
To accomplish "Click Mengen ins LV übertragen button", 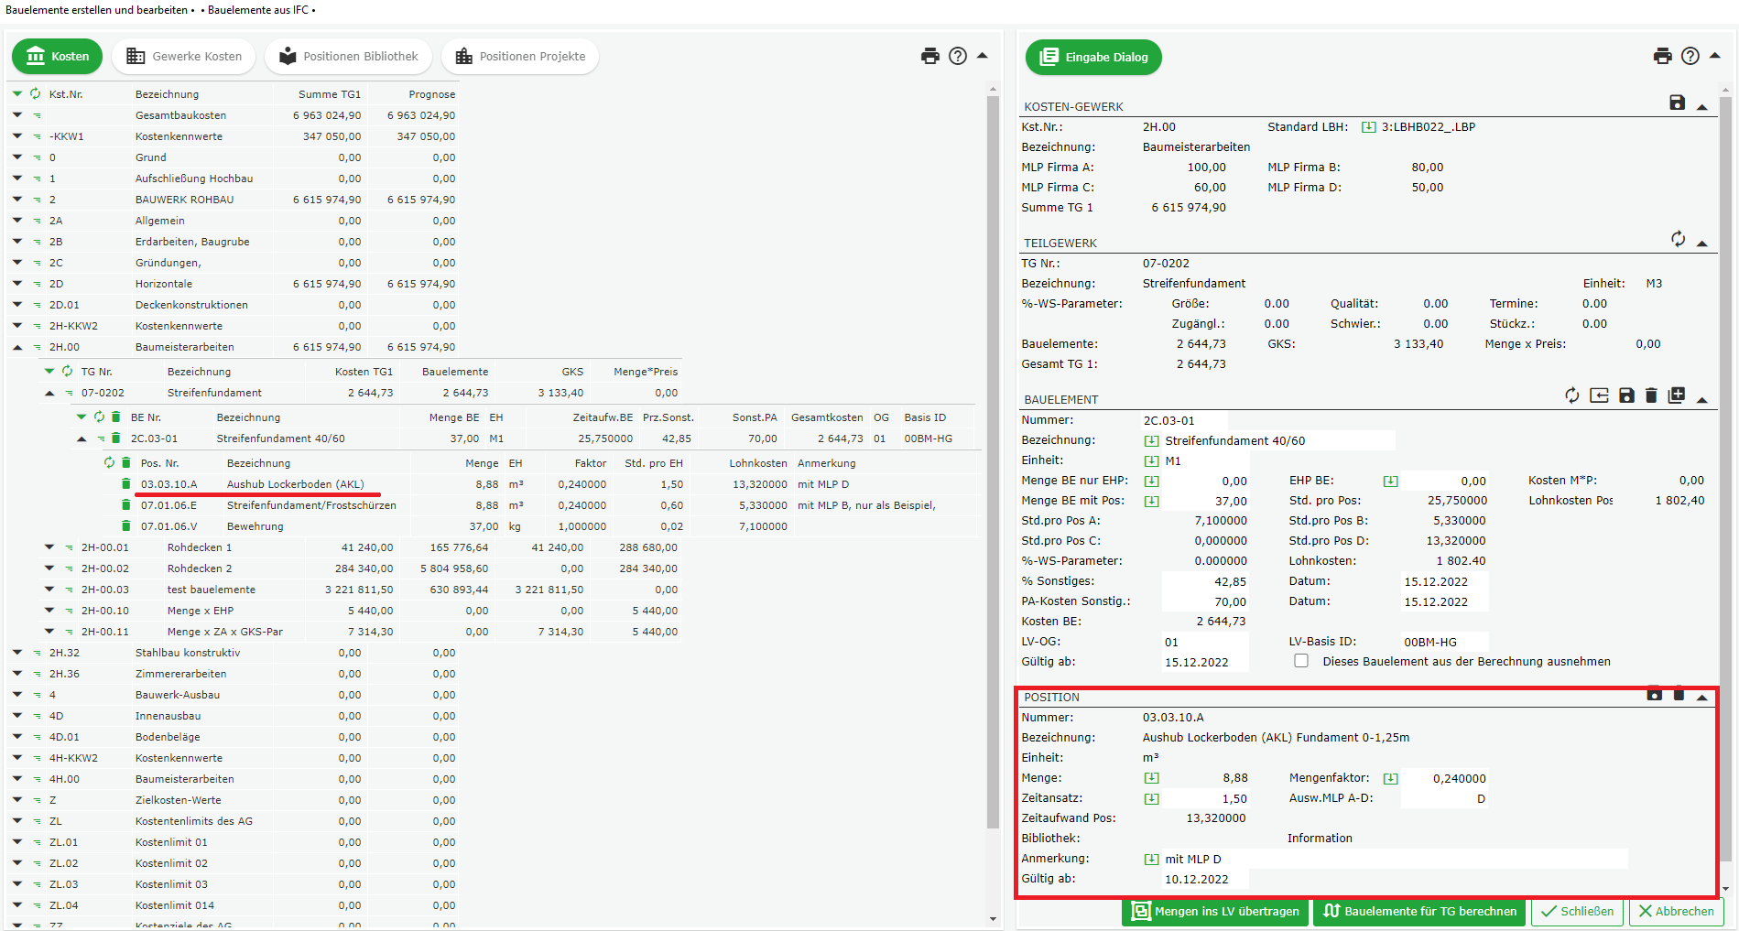I will click(1215, 911).
